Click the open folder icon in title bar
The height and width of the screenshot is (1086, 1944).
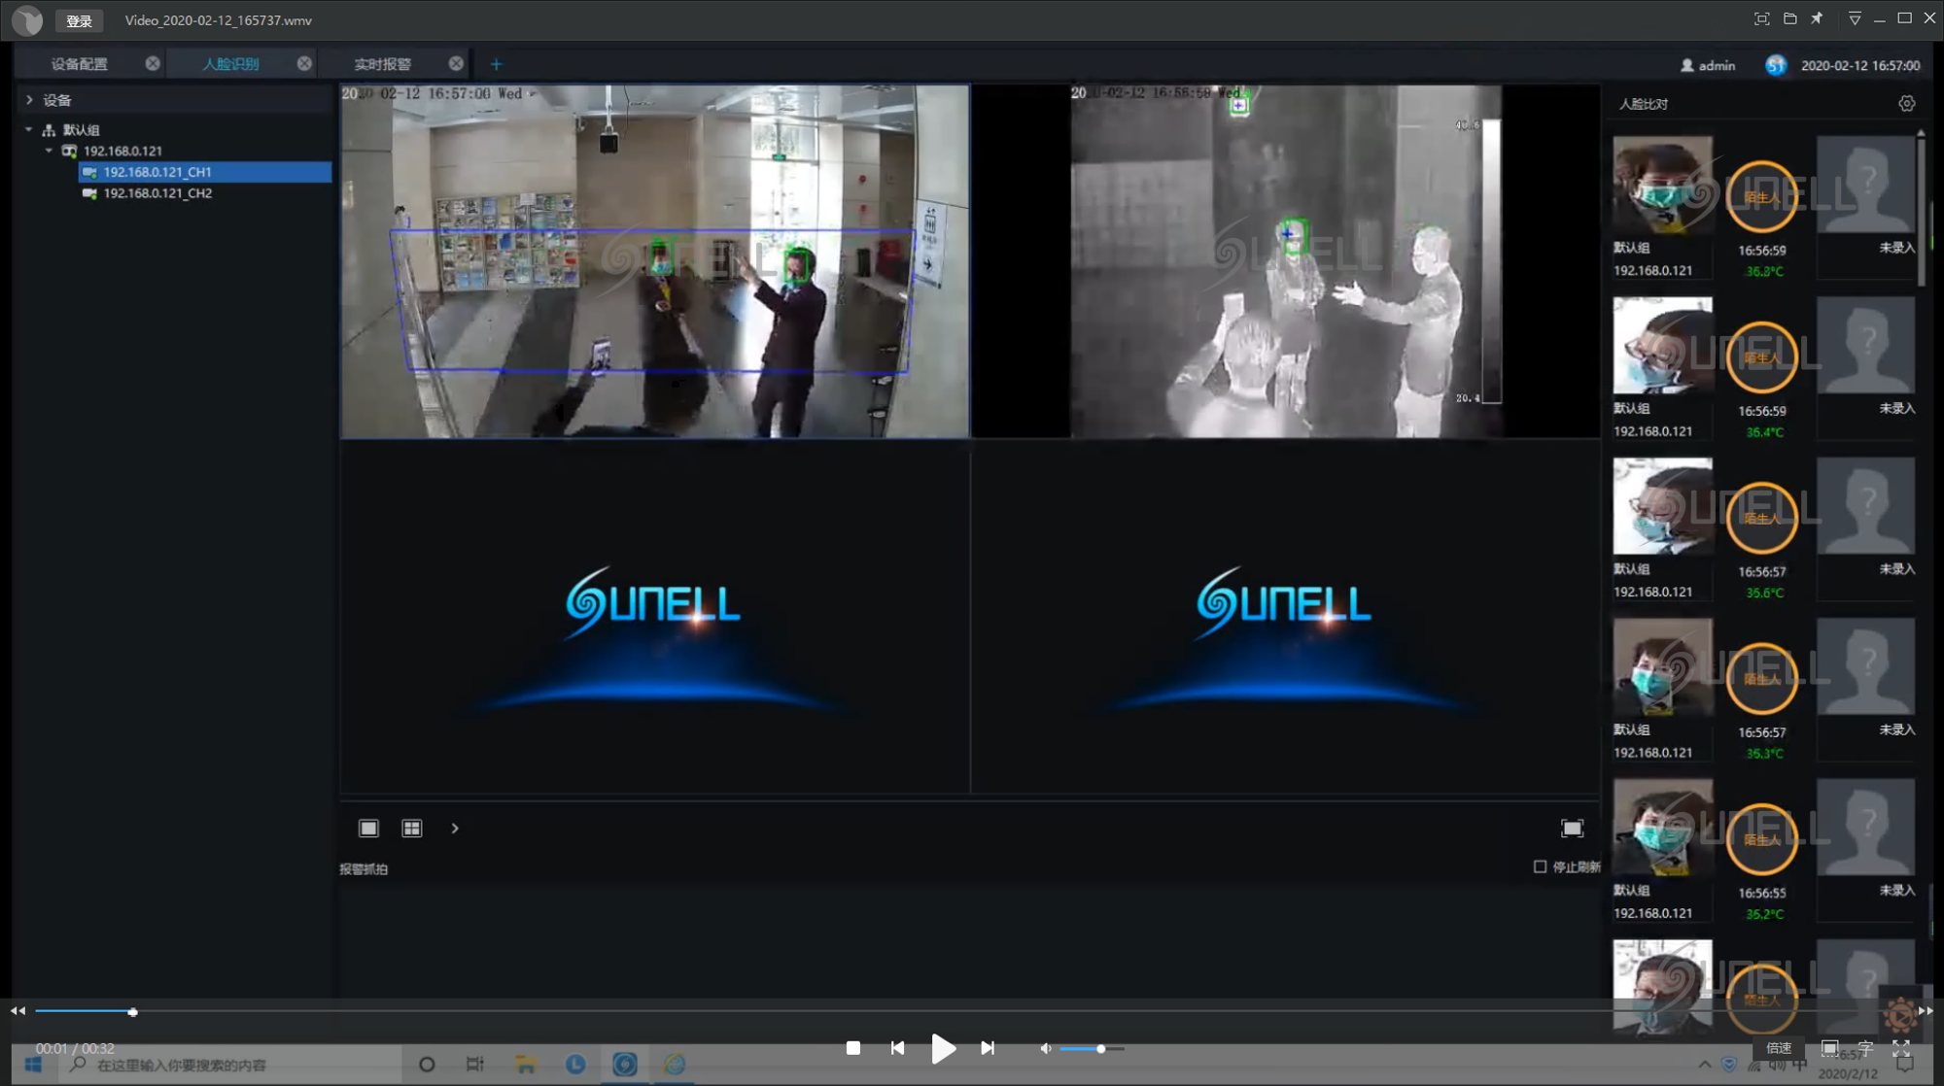(x=1789, y=18)
